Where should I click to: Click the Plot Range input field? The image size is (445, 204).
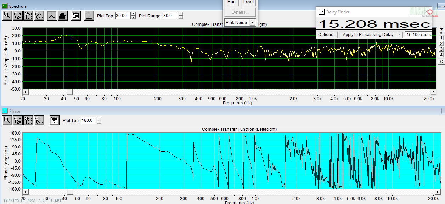point(170,16)
